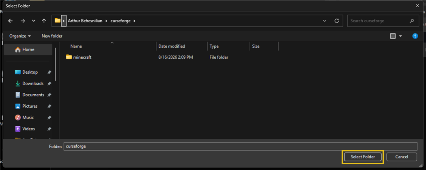The width and height of the screenshot is (426, 170).
Task: Click the pin icon beside Videos
Action: coord(49,129)
